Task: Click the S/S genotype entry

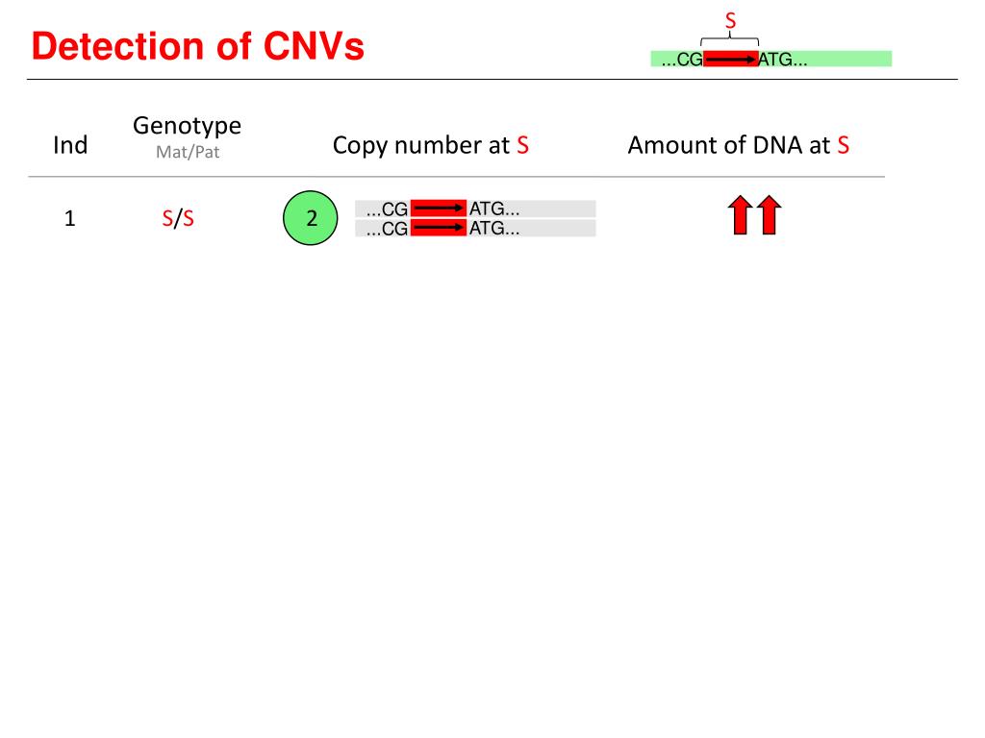Action: 178,218
